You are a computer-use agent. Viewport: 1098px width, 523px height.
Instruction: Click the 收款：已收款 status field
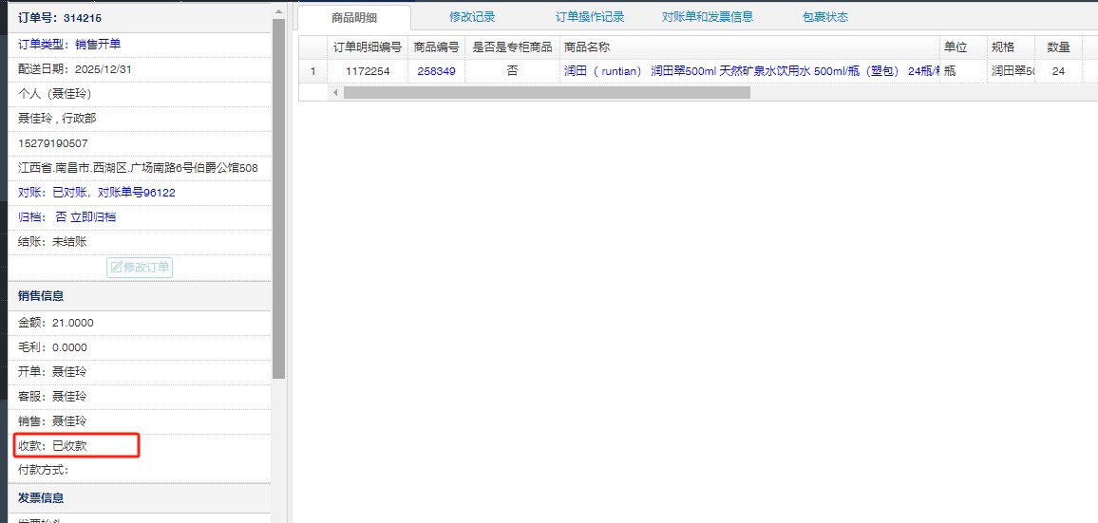(57, 445)
